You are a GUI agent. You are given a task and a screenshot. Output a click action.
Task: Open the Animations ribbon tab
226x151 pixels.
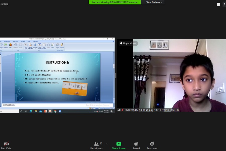tap(7, 42)
